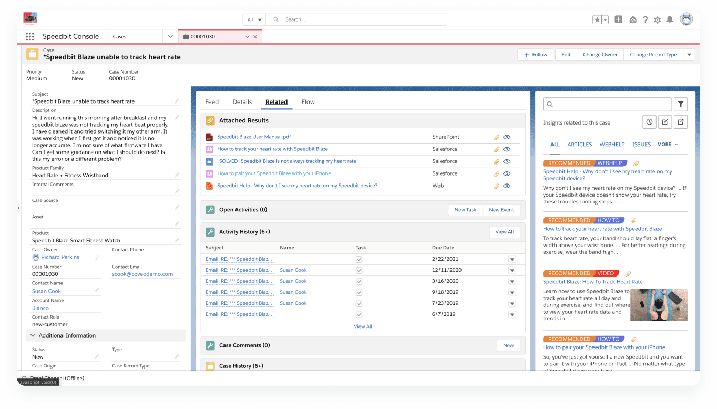Click attach paperclip for Speedbit Help Web row
This screenshot has height=409, width=717.
[496, 186]
